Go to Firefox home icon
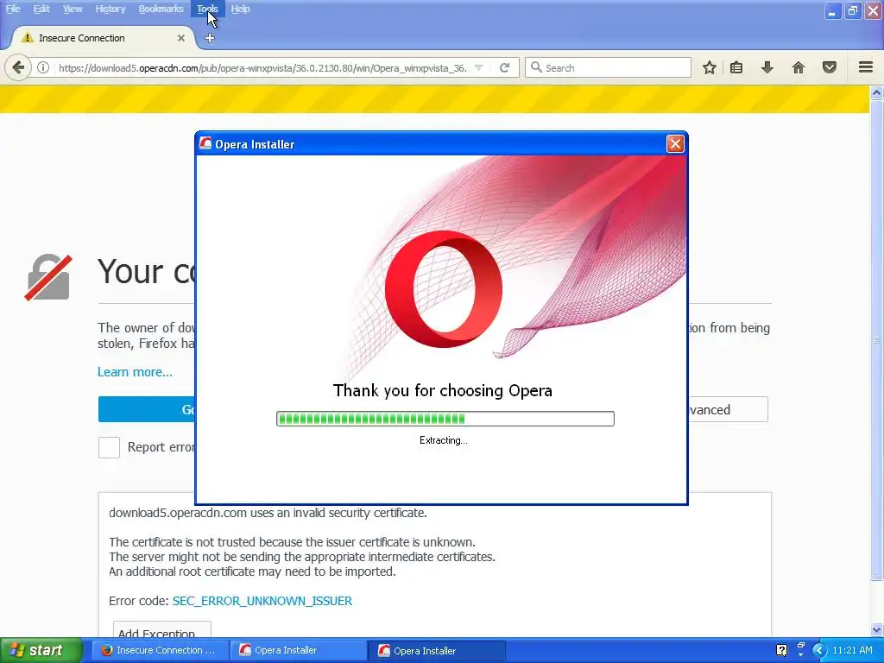Viewport: 884px width, 663px height. [x=799, y=67]
